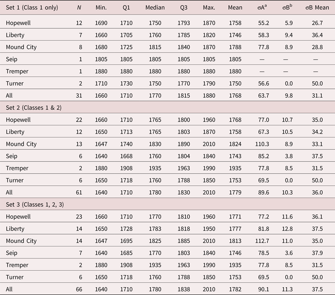Click the mean value 1782 in last row
This screenshot has height=295, width=335.
click(x=235, y=289)
